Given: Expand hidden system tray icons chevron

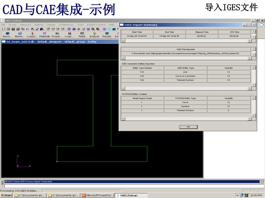Looking at the screenshot, I should [238, 195].
